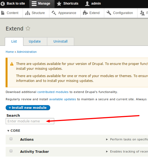Image resolution: width=148 pixels, height=159 pixels.
Task: Expand the Activity Tracker description
Action: click(x=107, y=152)
